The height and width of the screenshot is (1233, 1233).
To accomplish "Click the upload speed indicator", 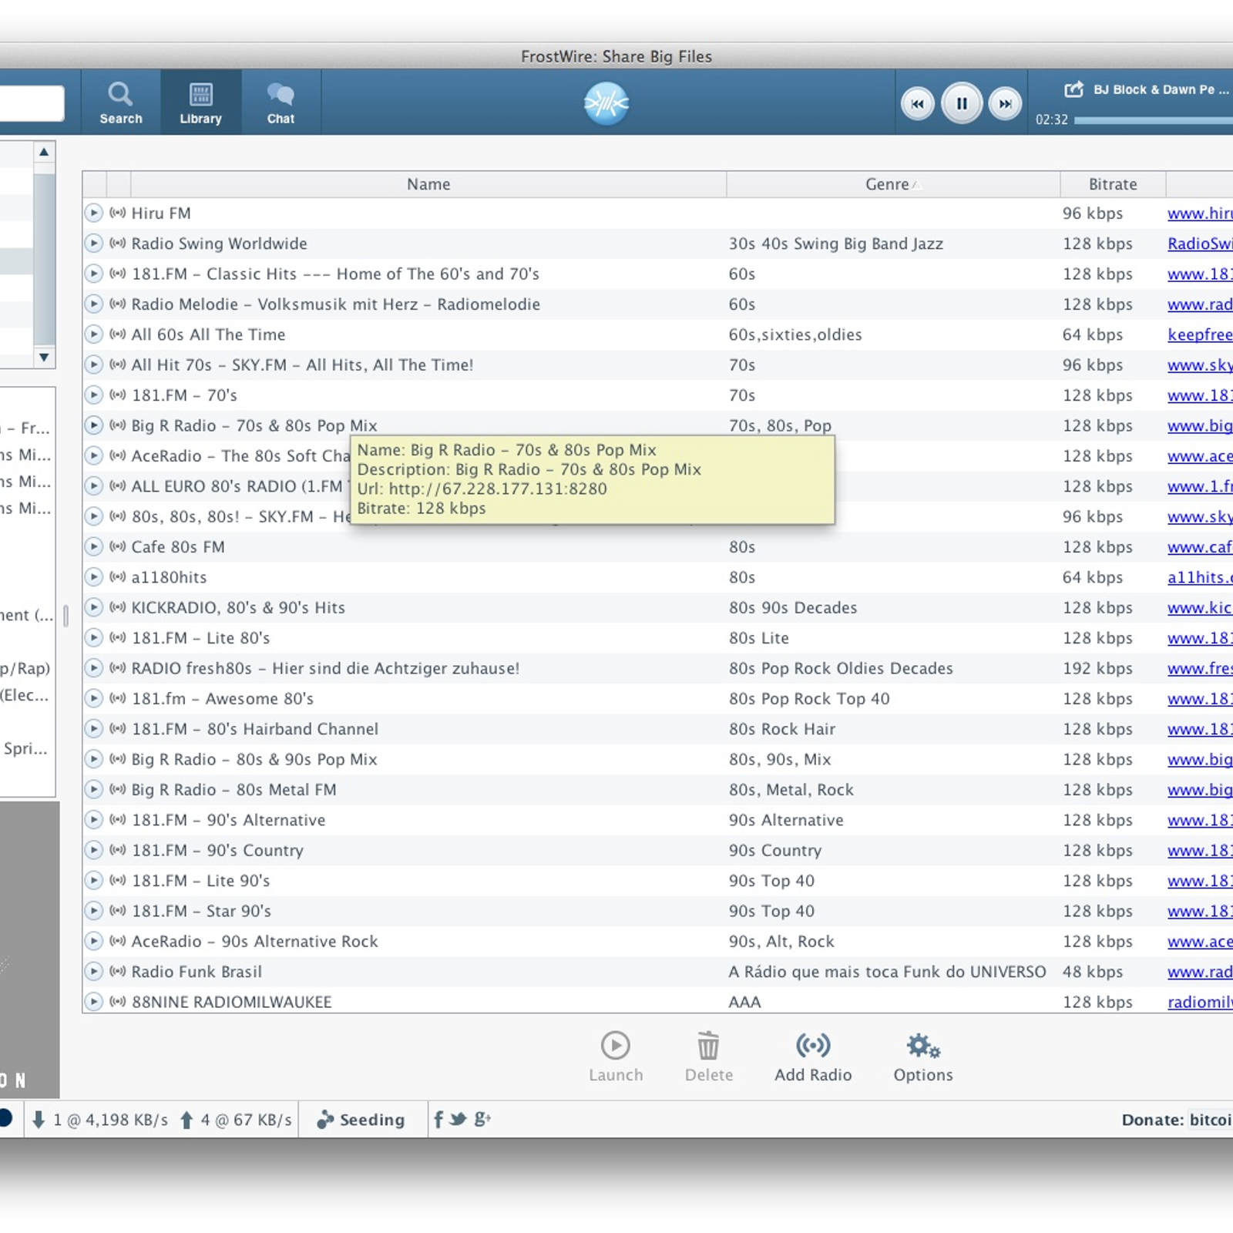I will point(236,1120).
